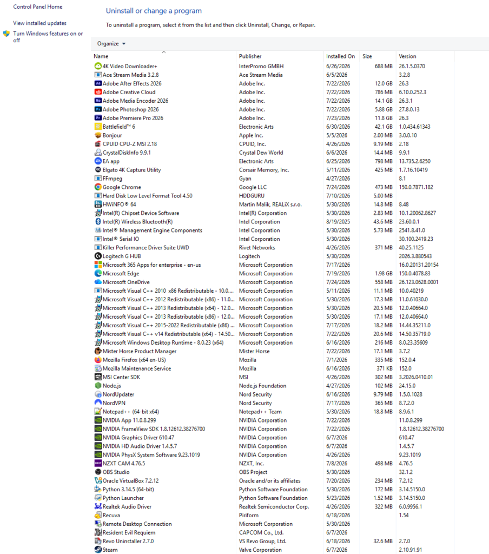Click the NordVPN icon
Viewport: 489px width, 554px height.
tap(98, 403)
